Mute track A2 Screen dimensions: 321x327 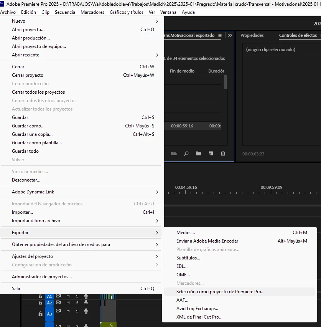(x=68, y=302)
